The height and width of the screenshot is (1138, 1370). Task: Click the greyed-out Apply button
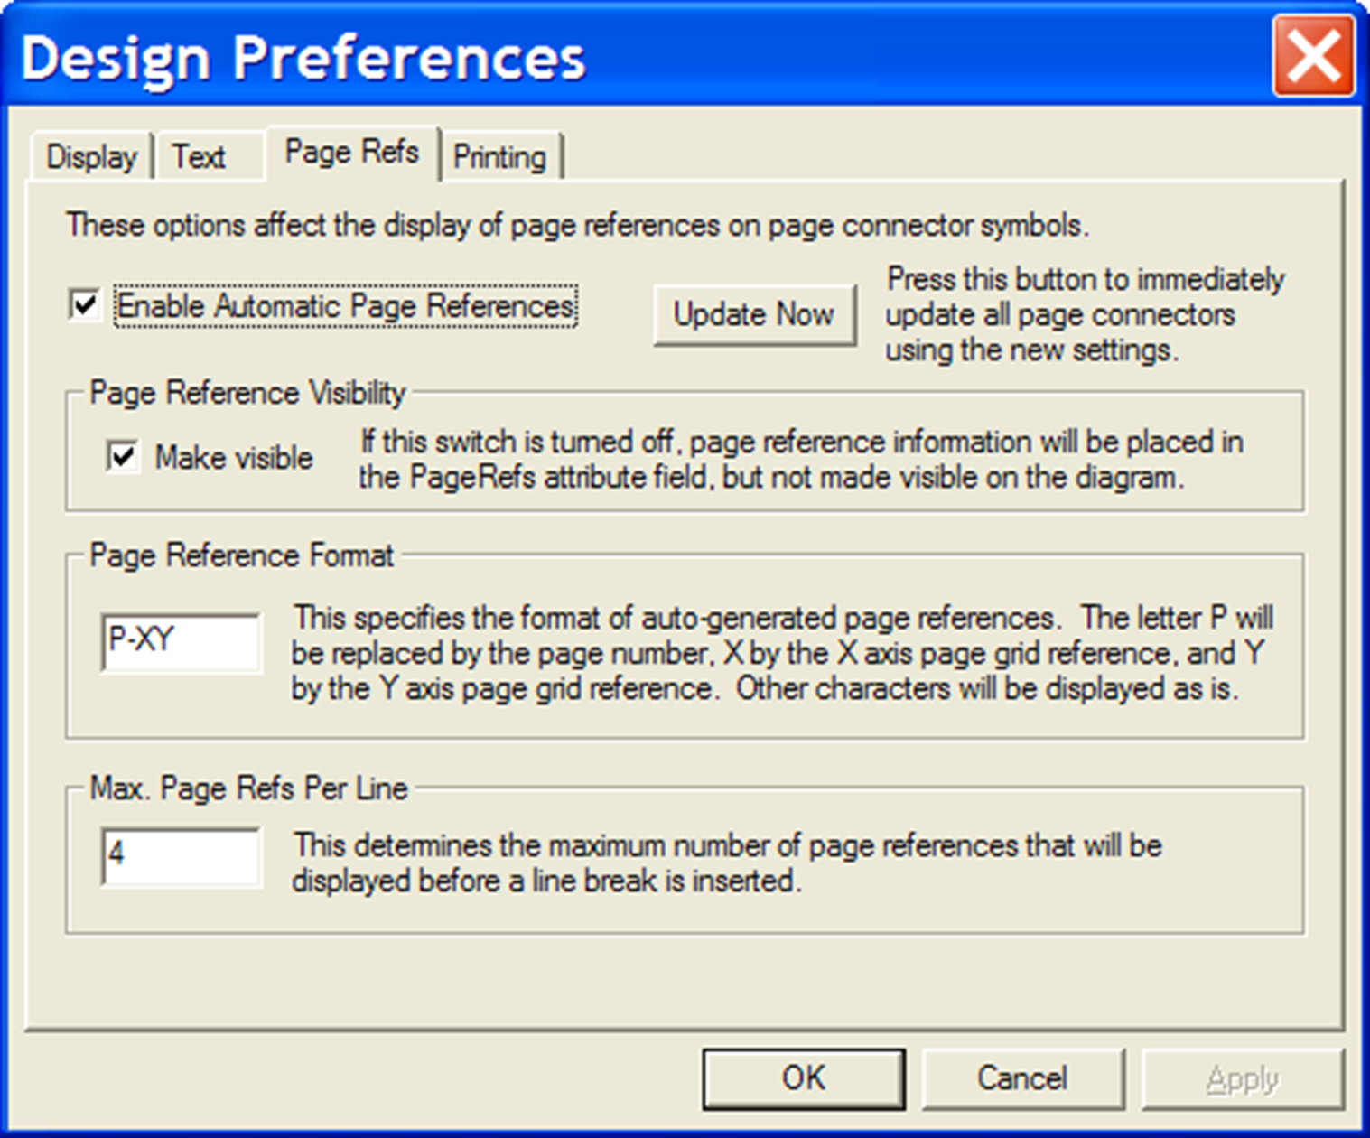[1242, 1078]
